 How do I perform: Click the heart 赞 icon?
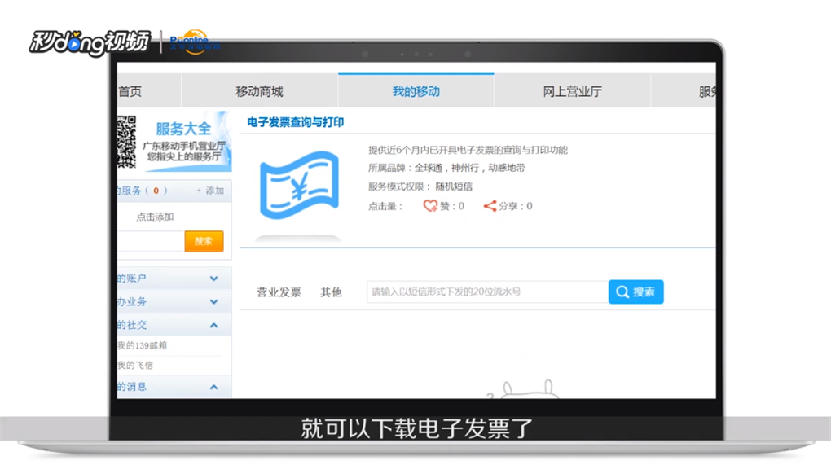430,206
